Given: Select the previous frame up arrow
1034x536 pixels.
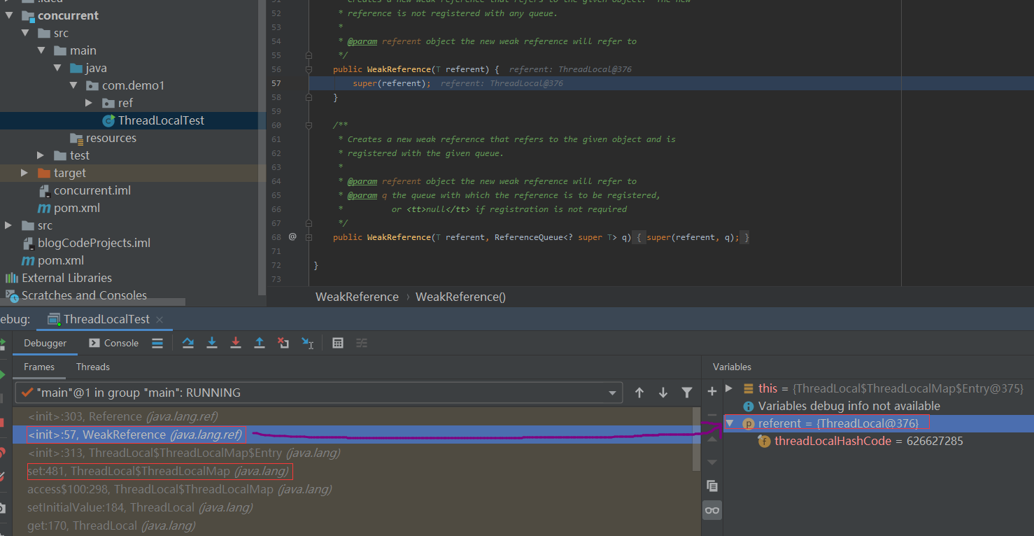Looking at the screenshot, I should (x=639, y=393).
